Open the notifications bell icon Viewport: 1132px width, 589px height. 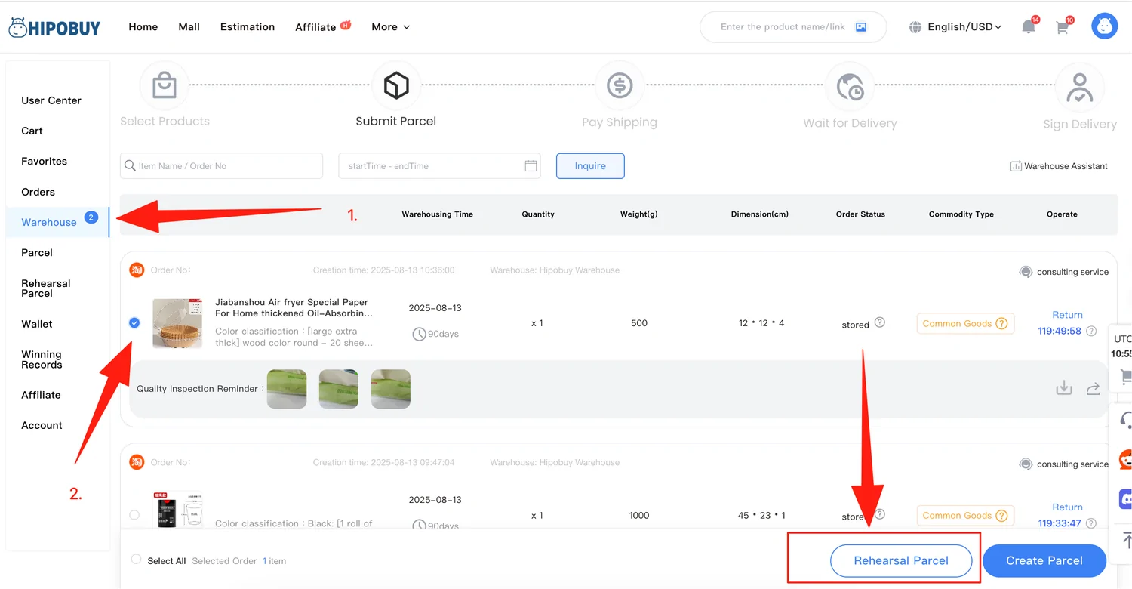coord(1028,27)
